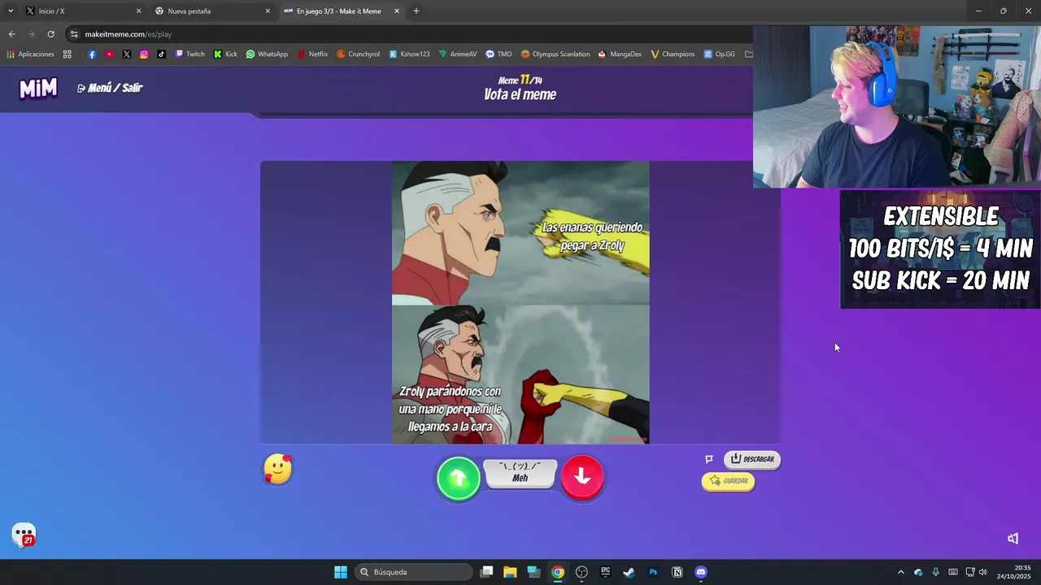Open the WhatsApp bookmark

267,54
